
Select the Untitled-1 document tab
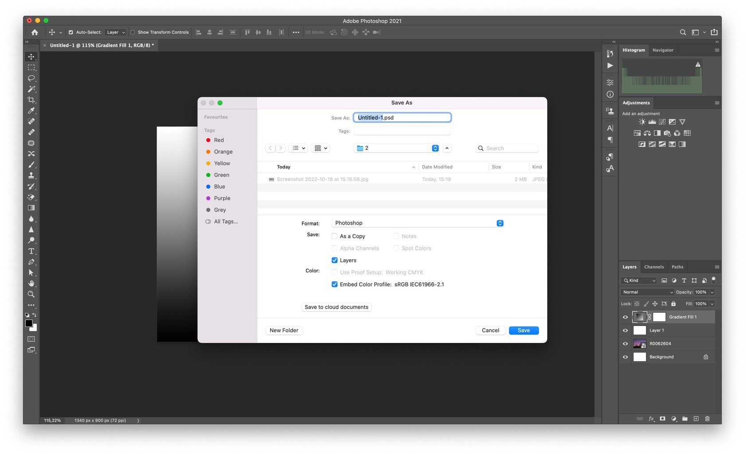[x=102, y=45]
